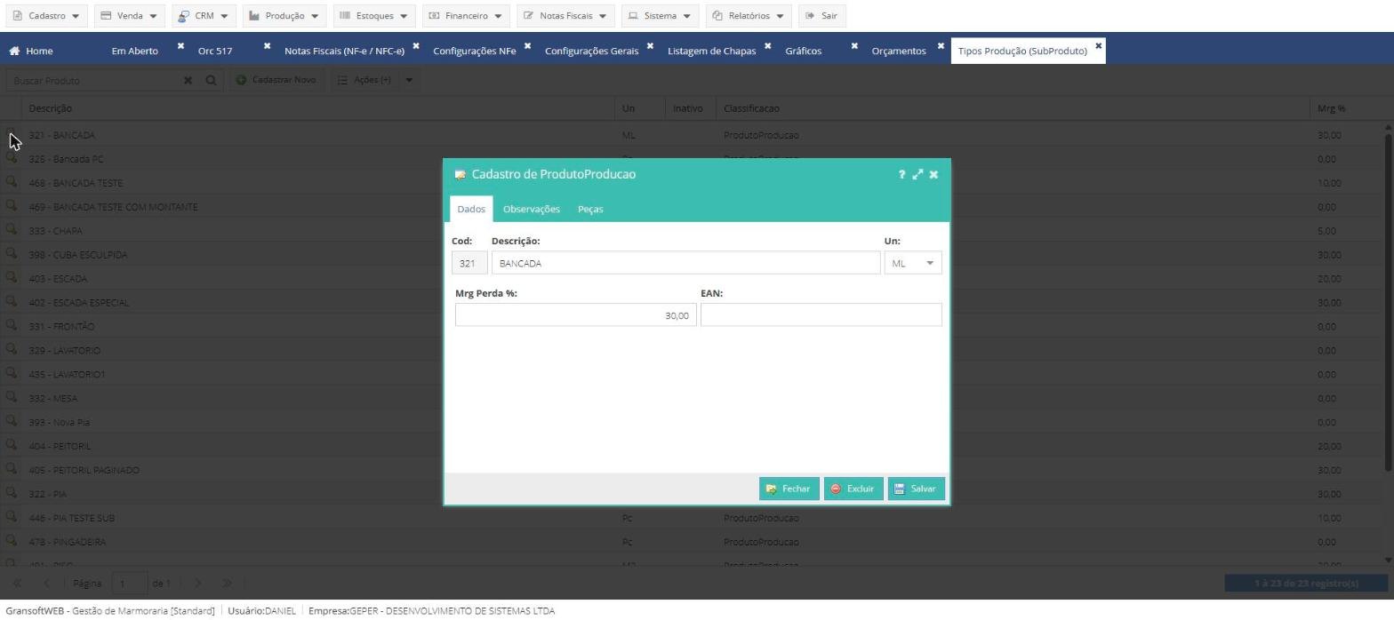Click the Cod field showing 321
1394x620 pixels.
coord(469,263)
